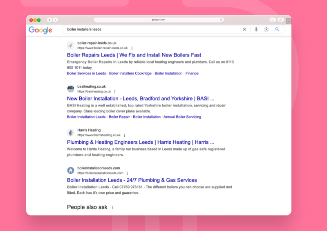
Task: Open 'Boiler Repairs Leeds' result title
Action: click(134, 55)
